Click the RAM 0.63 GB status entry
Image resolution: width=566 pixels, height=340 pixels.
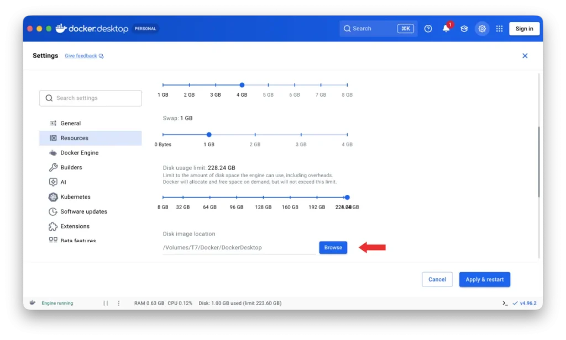coord(149,303)
